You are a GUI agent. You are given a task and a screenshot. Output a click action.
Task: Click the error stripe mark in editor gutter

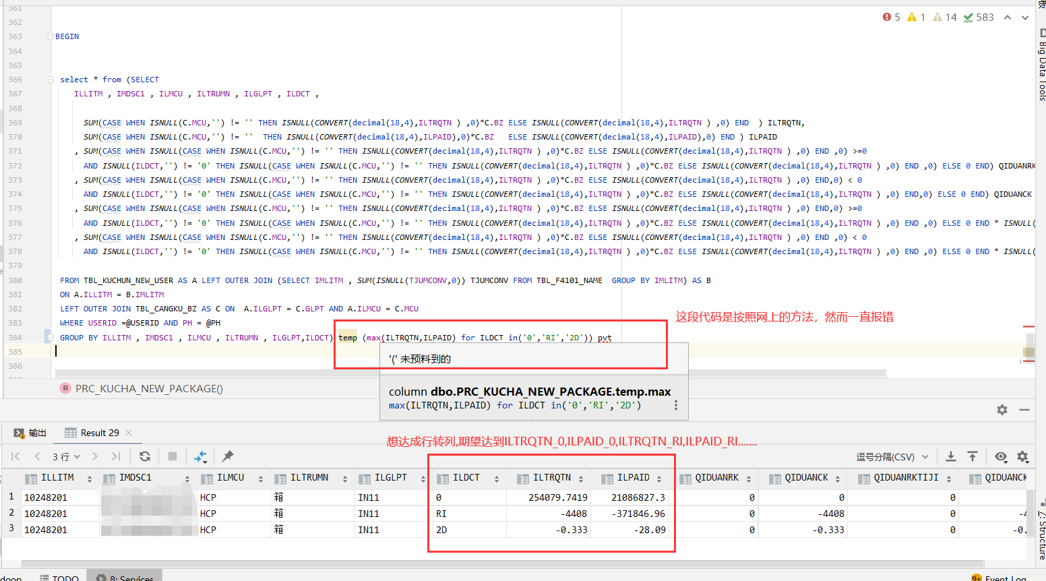pyautogui.click(x=1028, y=326)
